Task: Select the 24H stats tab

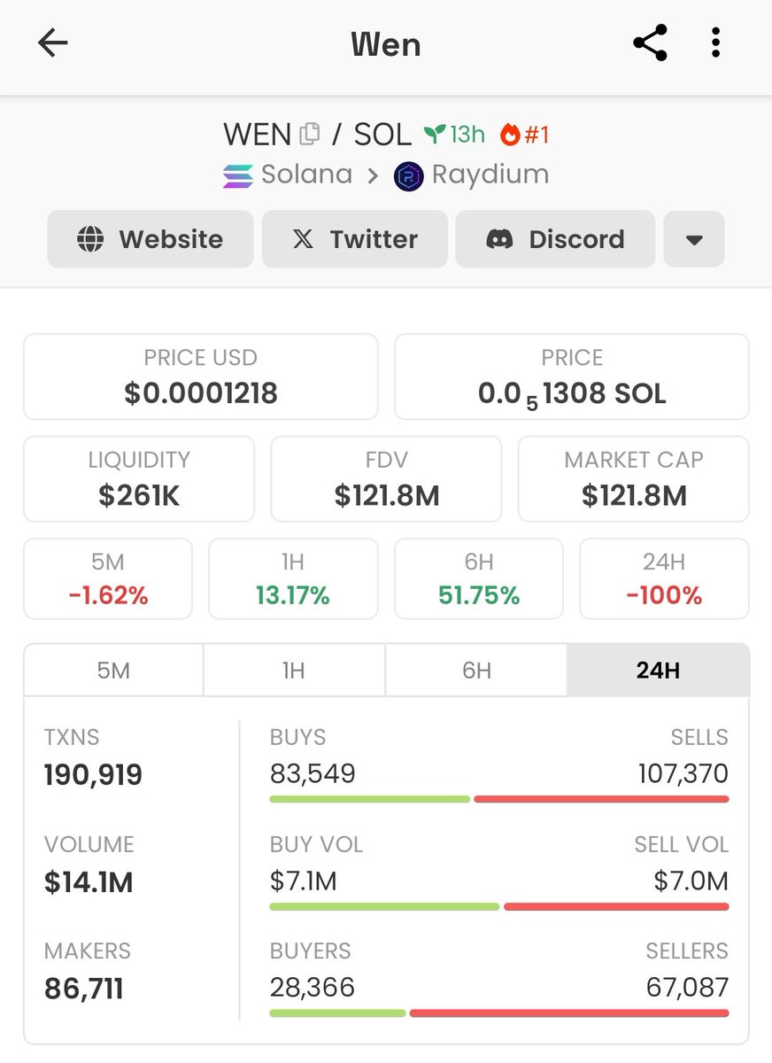Action: pyautogui.click(x=658, y=671)
